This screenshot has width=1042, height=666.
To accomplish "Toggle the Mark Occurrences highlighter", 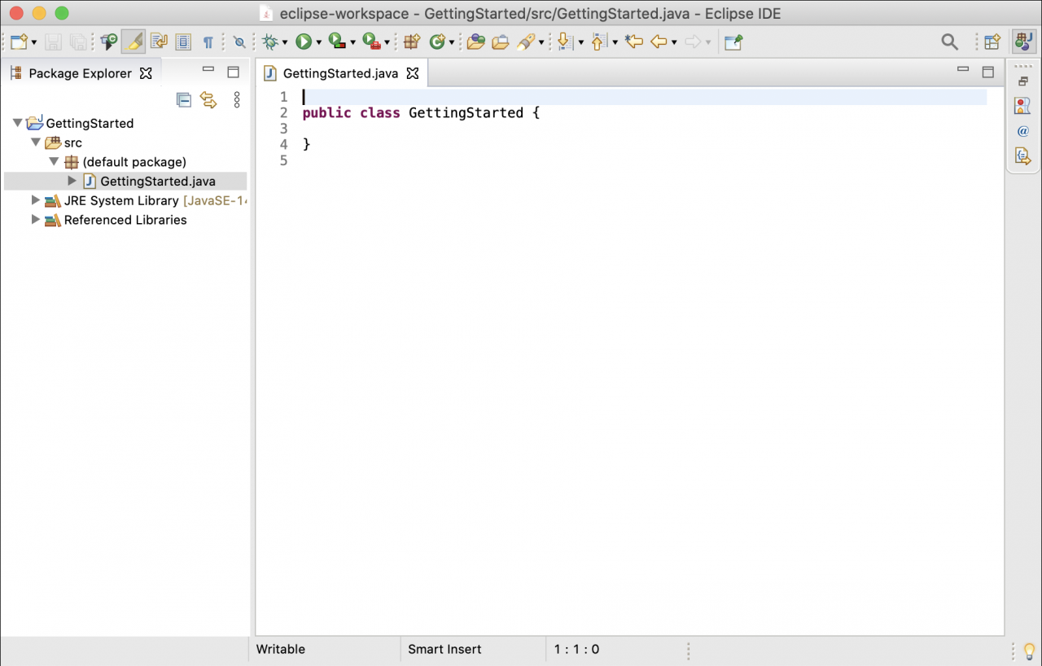I will point(134,42).
